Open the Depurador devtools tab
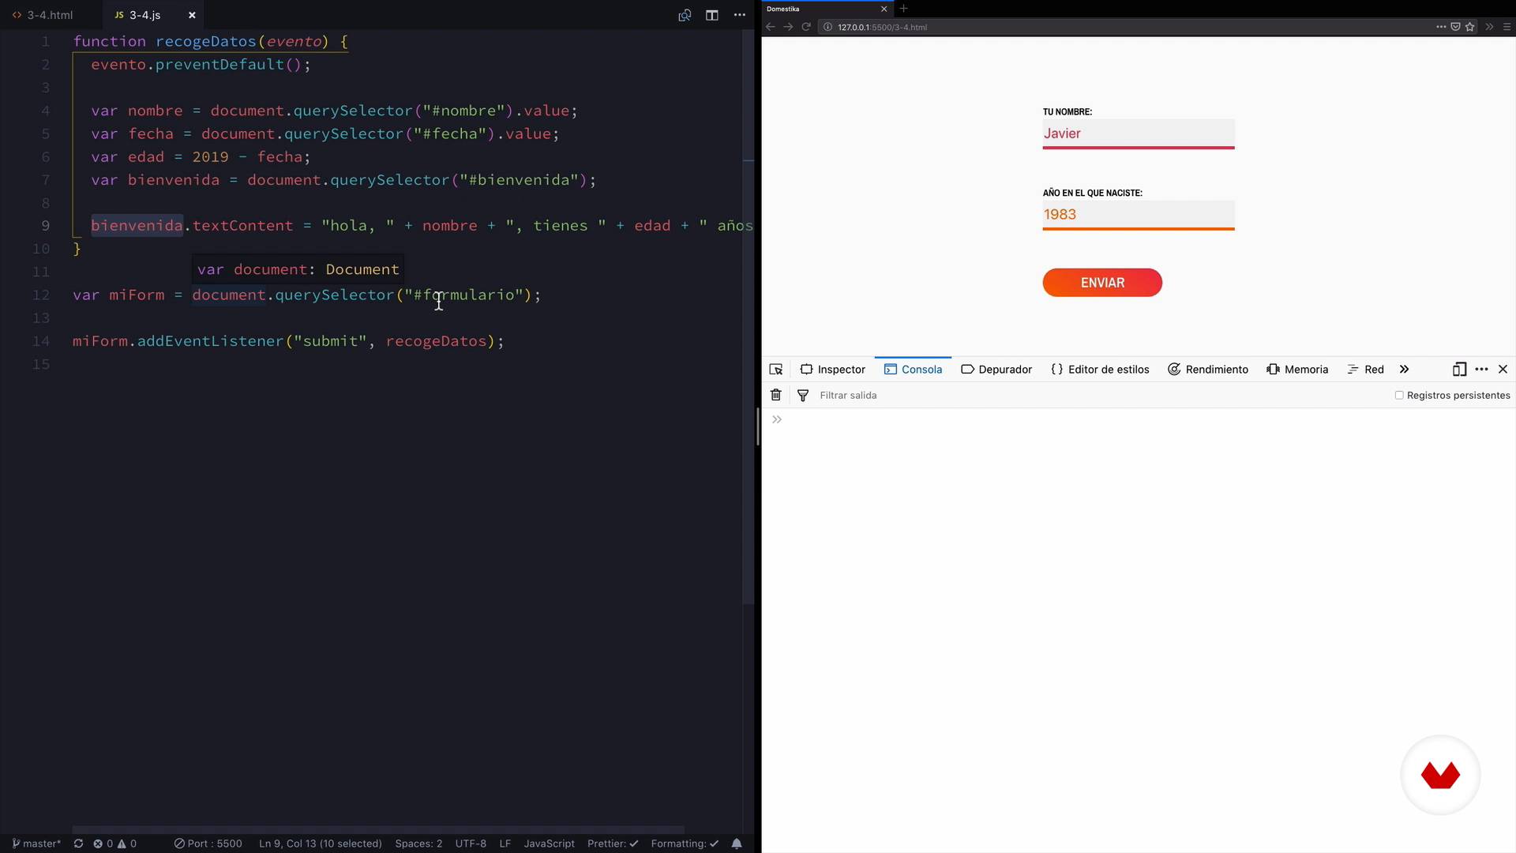Screen dimensions: 1516x853 (x=996, y=370)
